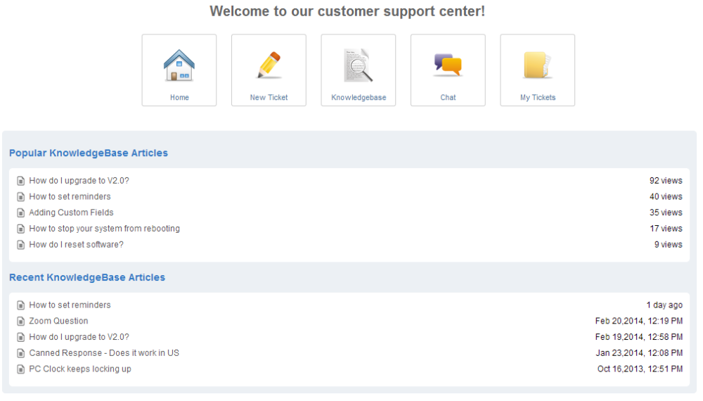Screen dimensions: 703x401
Task: Open How do I reset software? article
Action: (76, 244)
